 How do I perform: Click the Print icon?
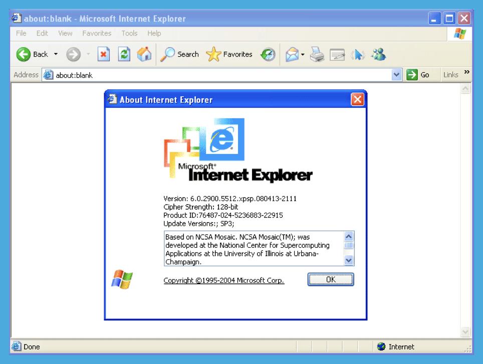(x=317, y=55)
